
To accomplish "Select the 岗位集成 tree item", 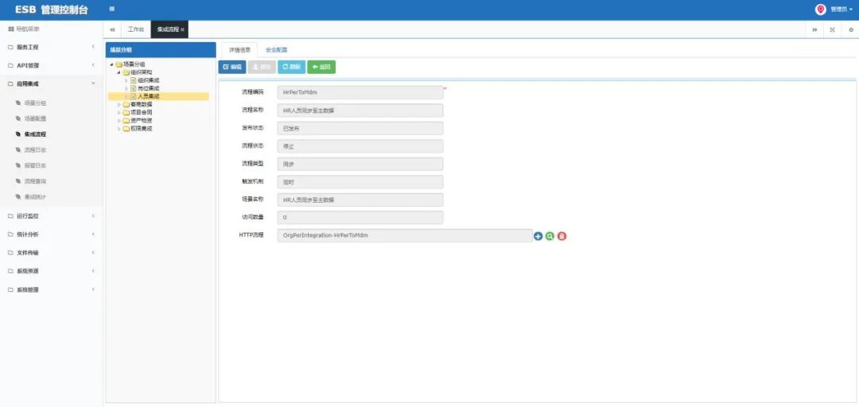I will click(x=149, y=88).
